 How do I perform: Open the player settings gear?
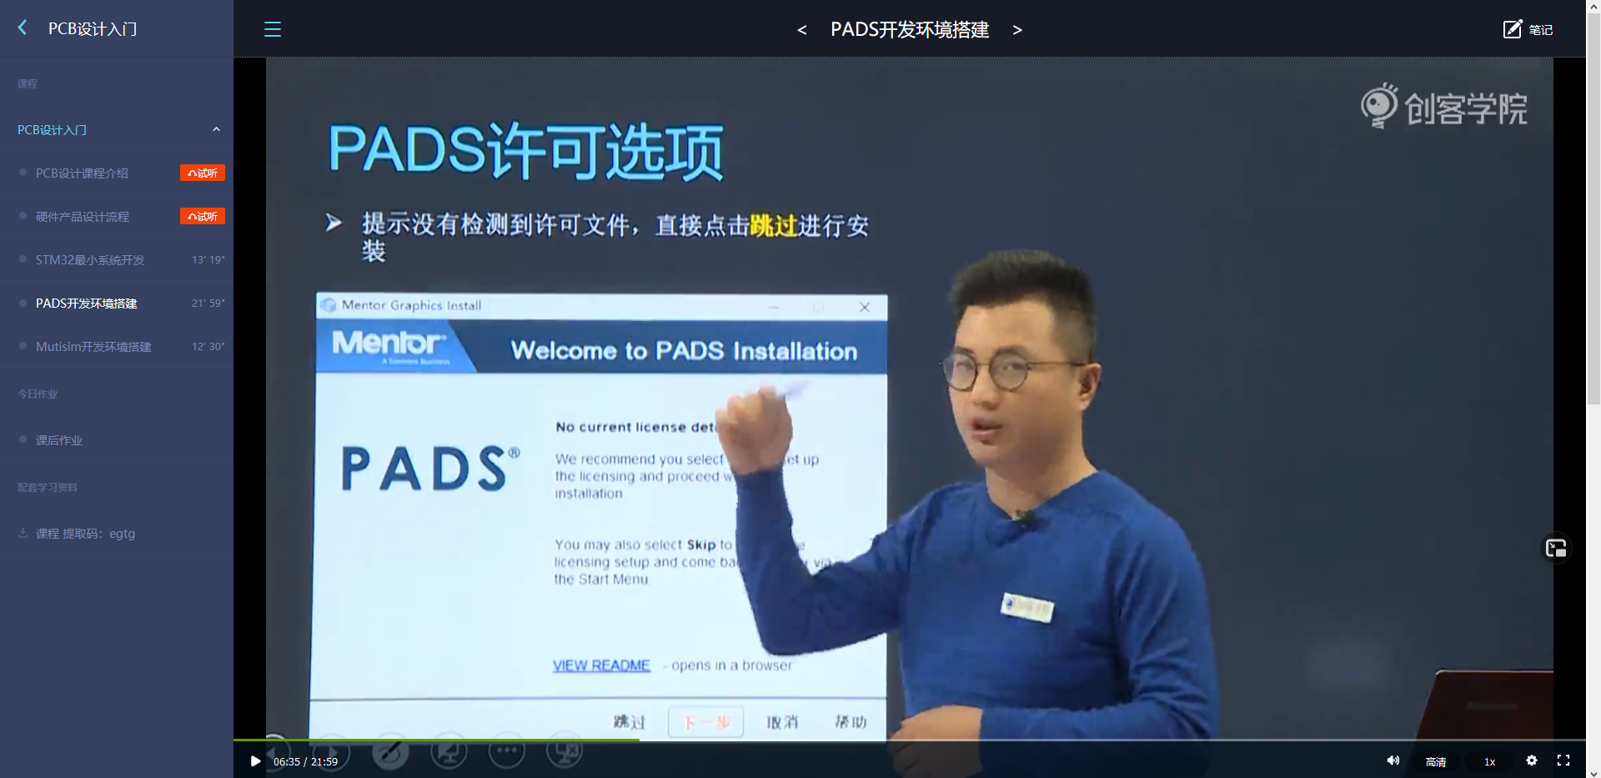pyautogui.click(x=1533, y=760)
